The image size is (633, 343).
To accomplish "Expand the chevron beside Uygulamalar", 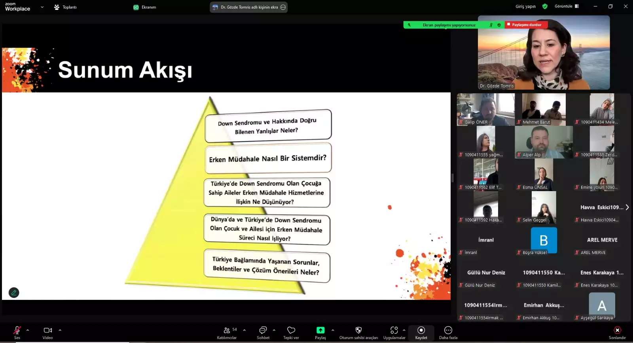I will click(404, 330).
